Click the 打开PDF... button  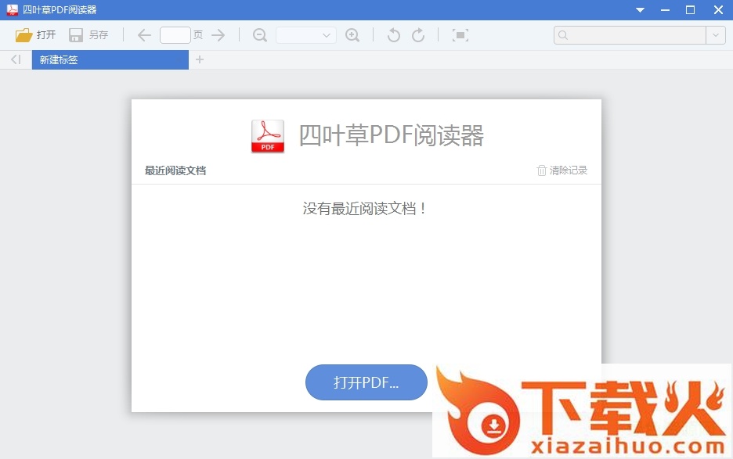click(x=366, y=382)
